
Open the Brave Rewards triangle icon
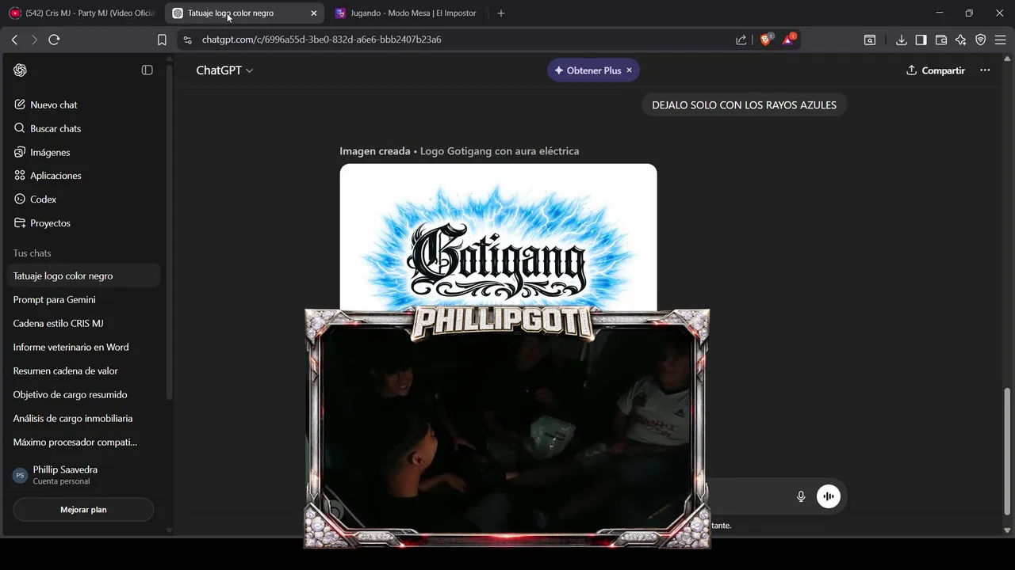(789, 39)
